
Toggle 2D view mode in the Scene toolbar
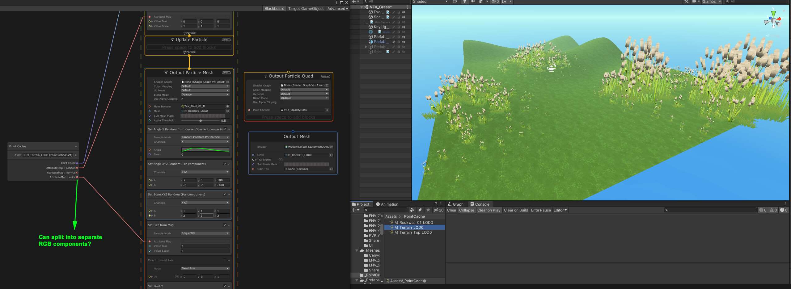coord(455,2)
